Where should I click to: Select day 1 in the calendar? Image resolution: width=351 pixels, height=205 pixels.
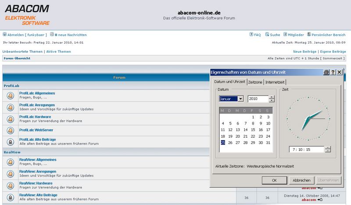click(253, 117)
